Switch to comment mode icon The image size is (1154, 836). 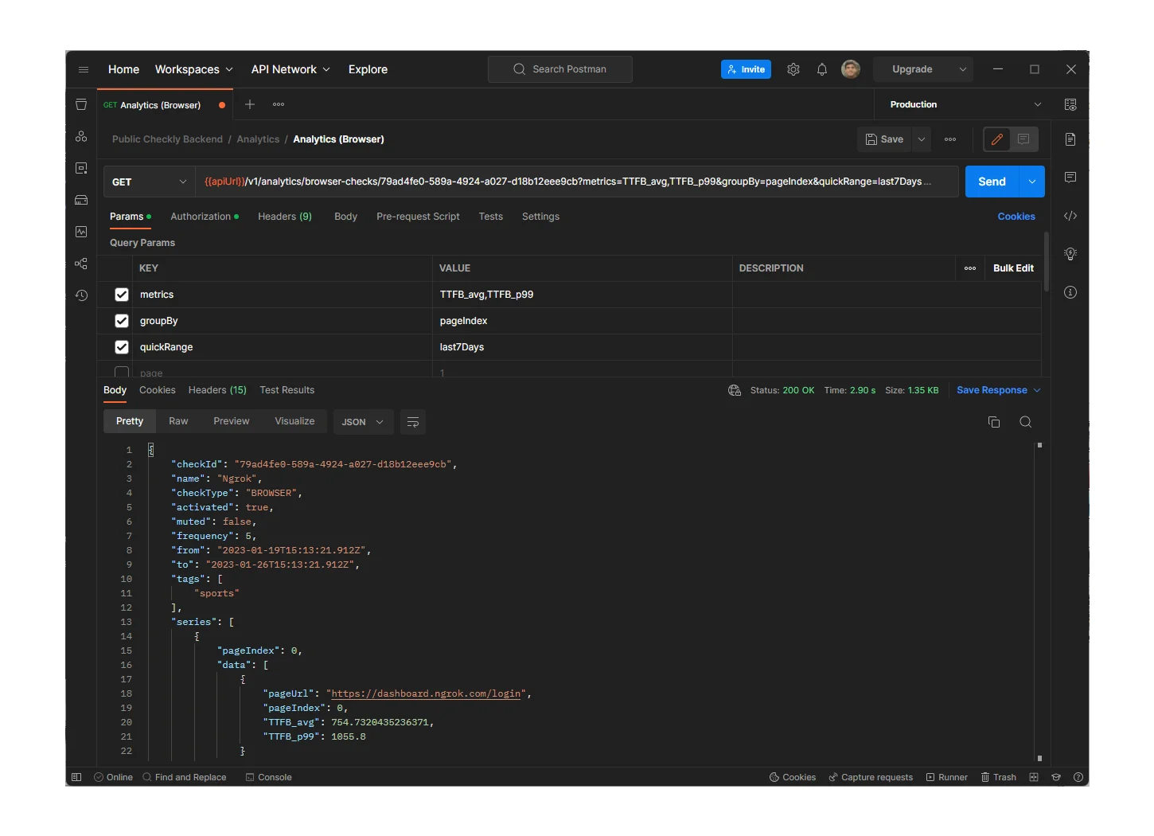pyautogui.click(x=1024, y=139)
